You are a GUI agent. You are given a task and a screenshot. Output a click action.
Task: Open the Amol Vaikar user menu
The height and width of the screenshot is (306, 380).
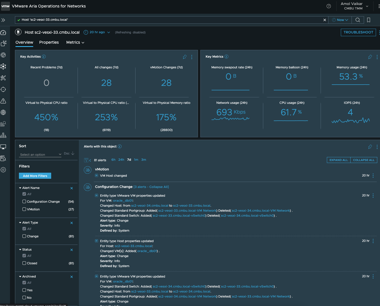pos(355,6)
